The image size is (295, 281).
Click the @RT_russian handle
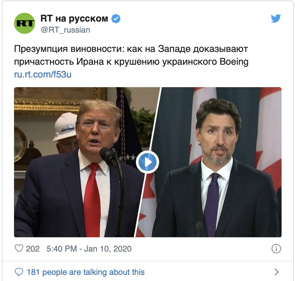65,30
